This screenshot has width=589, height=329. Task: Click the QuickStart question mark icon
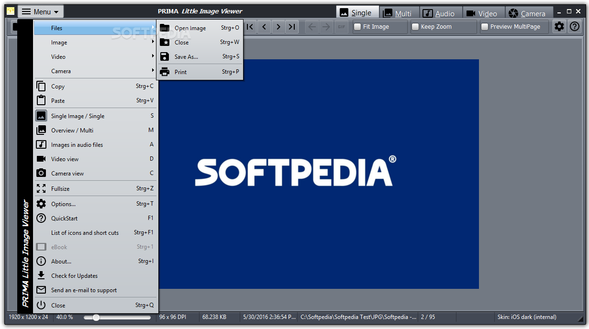[42, 218]
